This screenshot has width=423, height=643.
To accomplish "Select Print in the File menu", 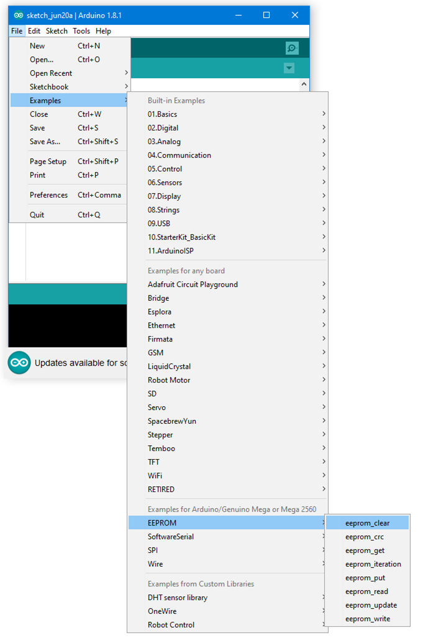I will [x=69, y=175].
